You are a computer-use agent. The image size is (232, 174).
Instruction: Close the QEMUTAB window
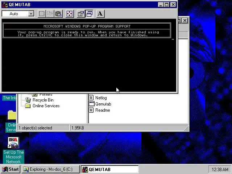173,5
